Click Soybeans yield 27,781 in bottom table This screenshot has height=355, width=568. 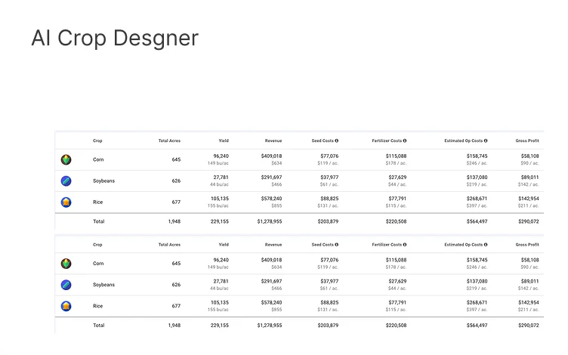221,282
